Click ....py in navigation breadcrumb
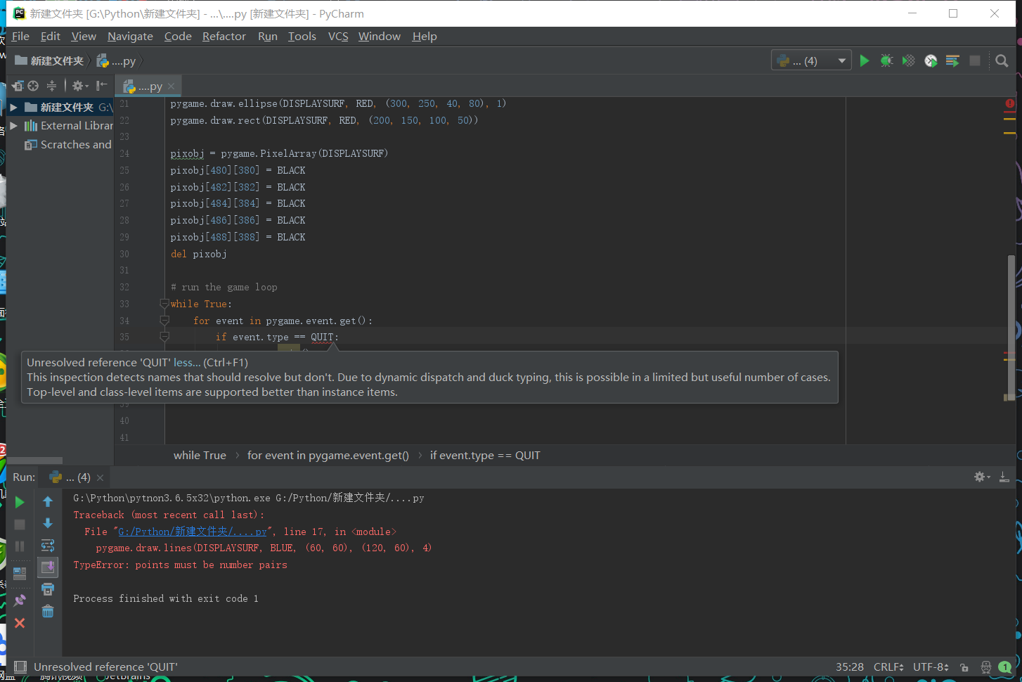The image size is (1022, 682). coord(117,61)
